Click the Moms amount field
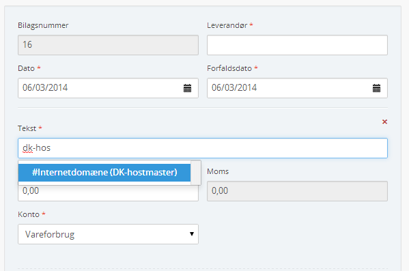 (297, 191)
